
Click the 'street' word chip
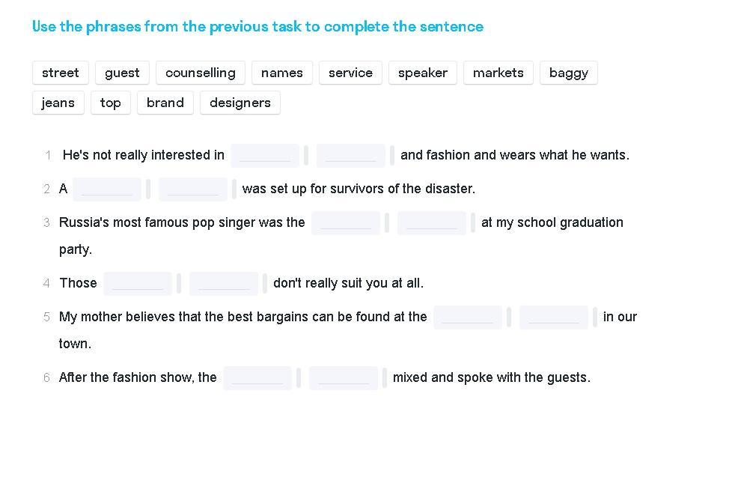[x=61, y=73]
